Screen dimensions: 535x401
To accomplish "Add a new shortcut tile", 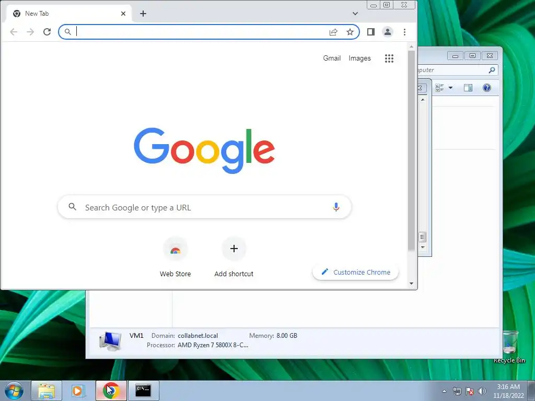I will [234, 256].
